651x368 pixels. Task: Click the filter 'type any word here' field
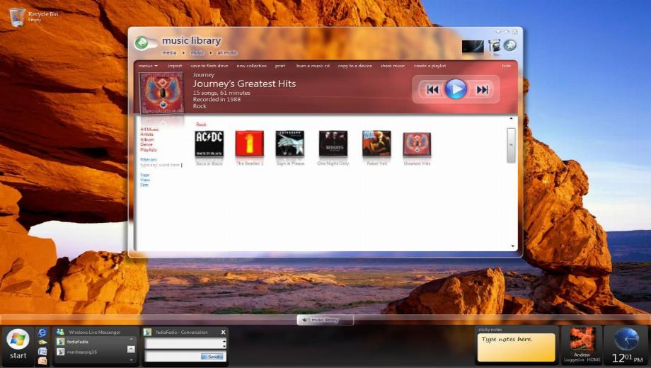coord(161,165)
